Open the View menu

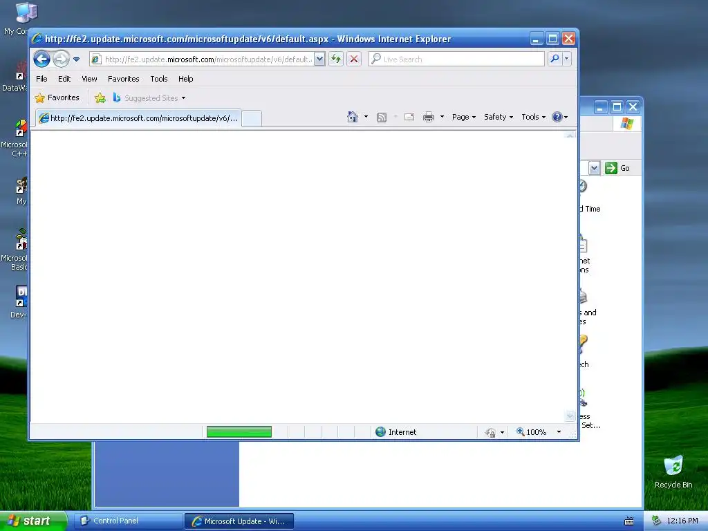[89, 79]
